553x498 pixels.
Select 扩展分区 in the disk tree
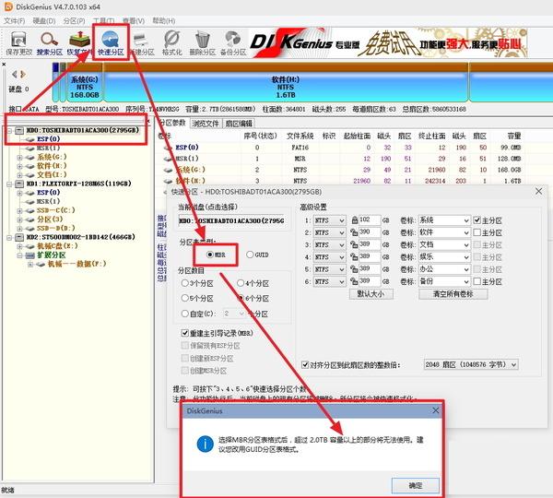(x=51, y=255)
